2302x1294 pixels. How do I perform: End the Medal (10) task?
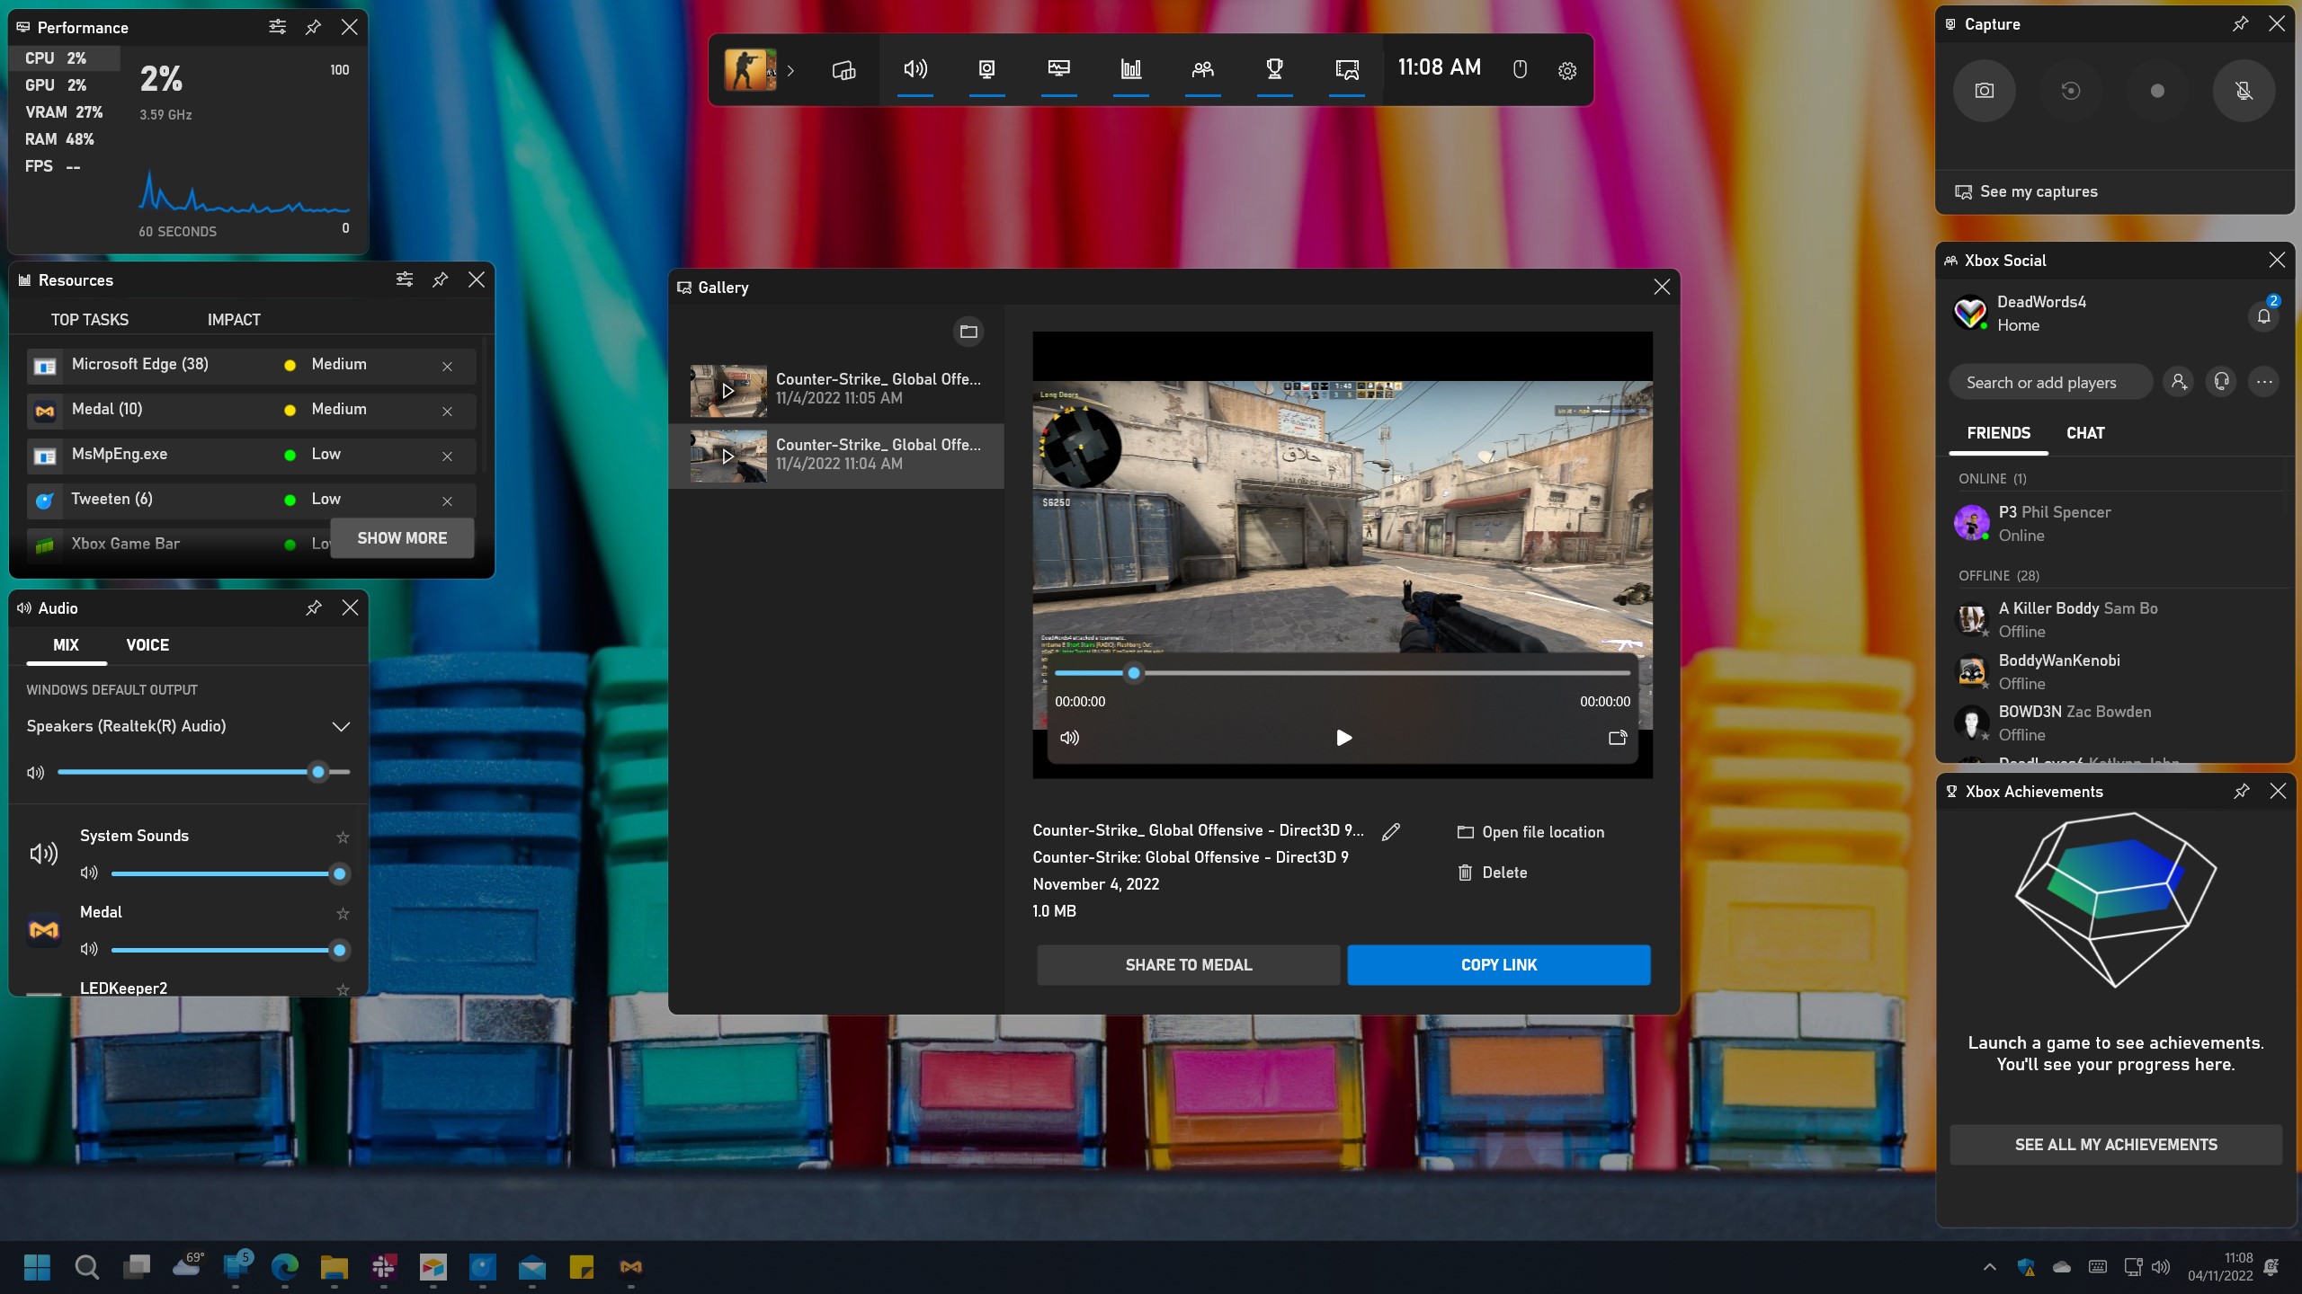point(447,411)
